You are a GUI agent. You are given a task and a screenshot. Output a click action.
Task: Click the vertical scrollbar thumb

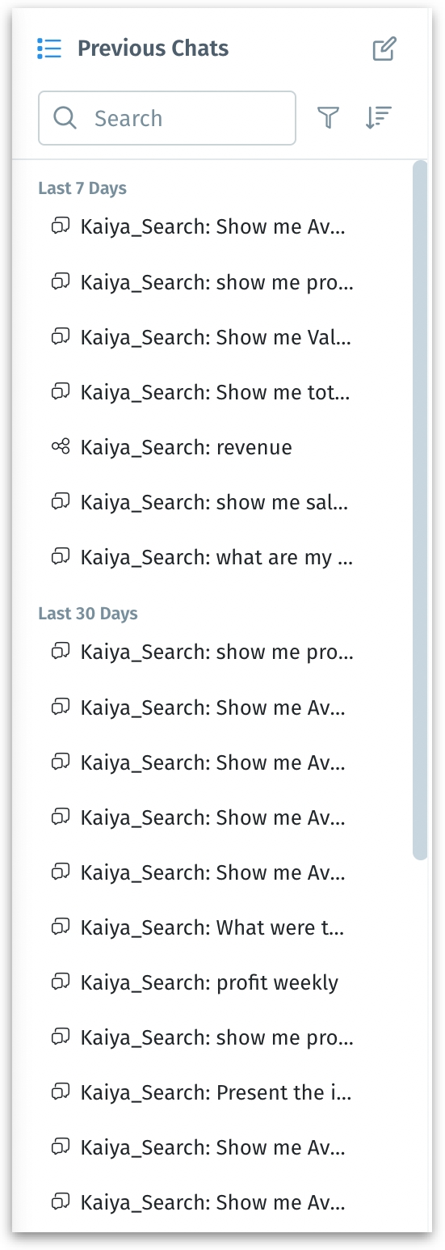pyautogui.click(x=420, y=509)
